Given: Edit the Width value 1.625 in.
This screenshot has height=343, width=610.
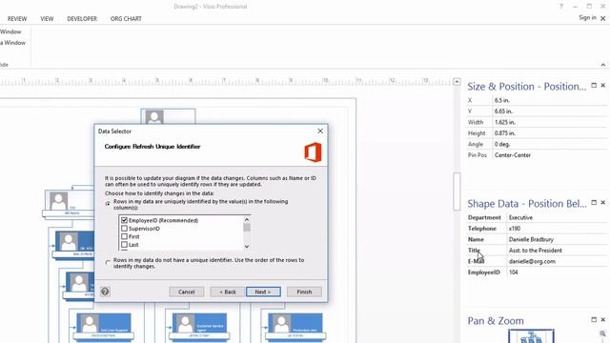Looking at the screenshot, I should [550, 122].
